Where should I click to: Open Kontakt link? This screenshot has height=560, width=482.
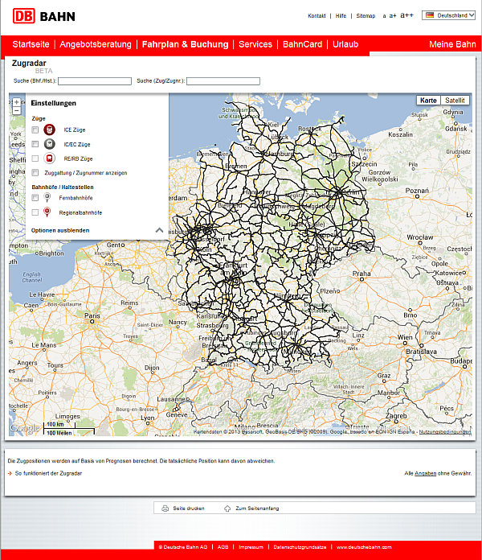(317, 16)
